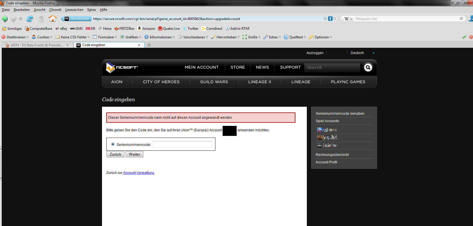
Task: Expand the Extras developer toolbar menu
Action: tap(272, 37)
